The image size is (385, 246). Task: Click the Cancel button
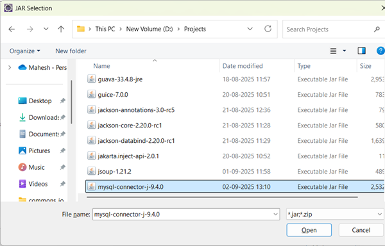[361, 230]
